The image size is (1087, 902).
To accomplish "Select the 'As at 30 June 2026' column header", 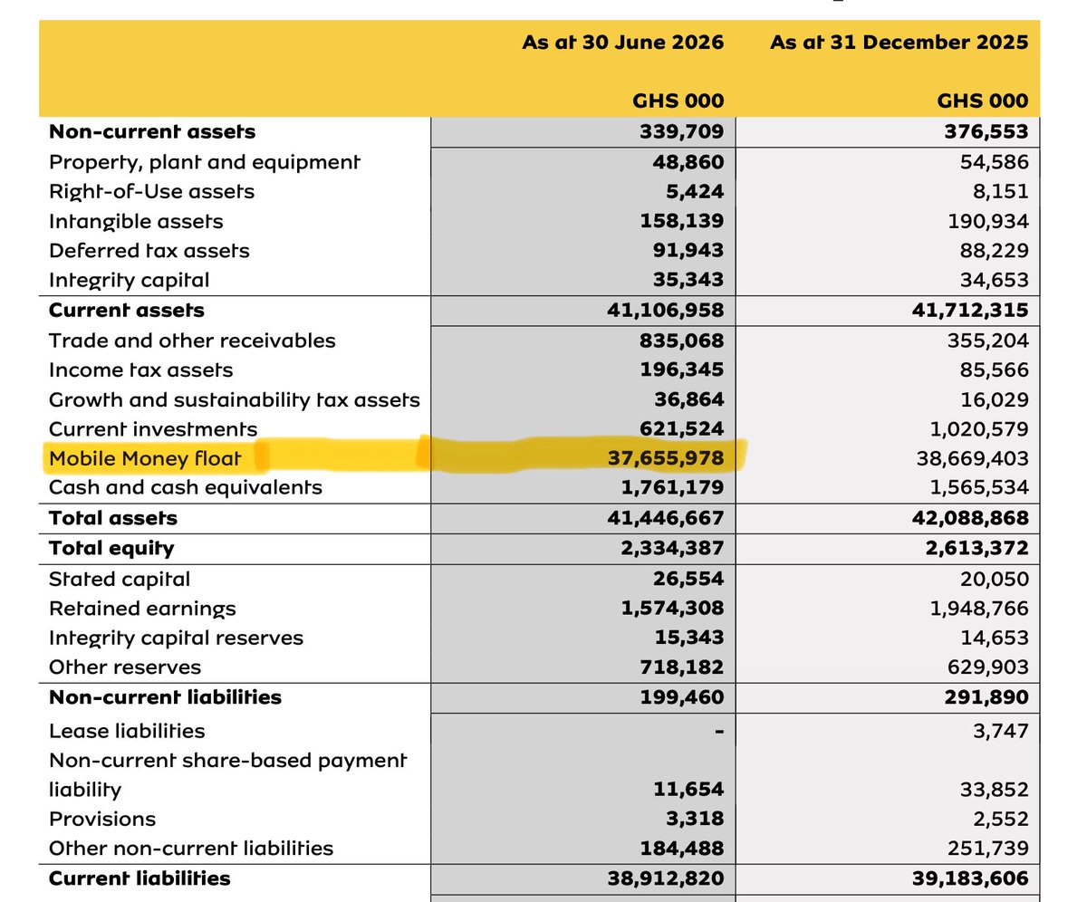I will click(x=622, y=42).
